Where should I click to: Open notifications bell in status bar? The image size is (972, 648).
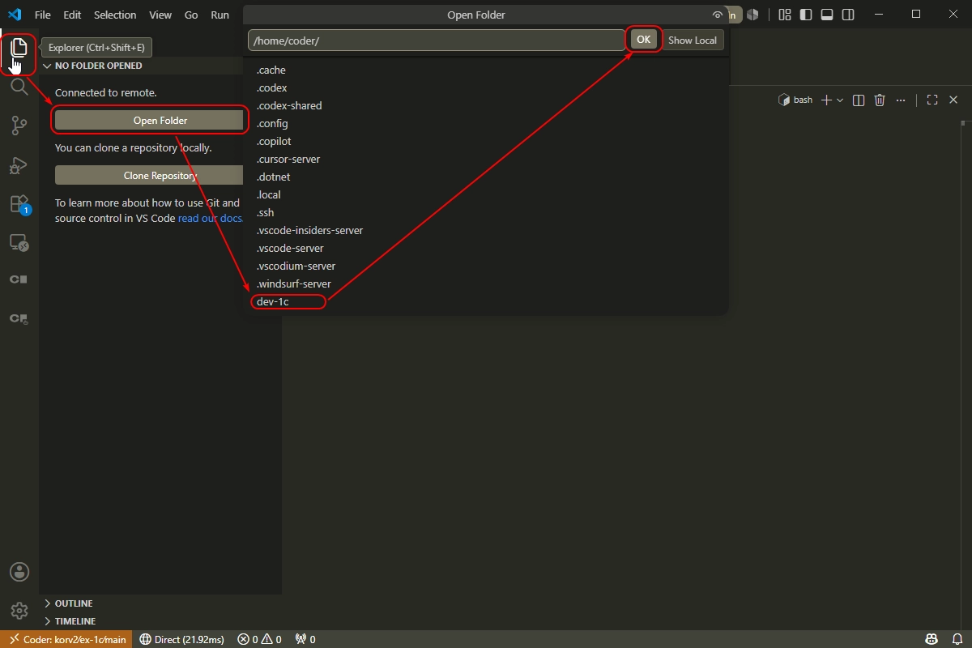click(957, 640)
